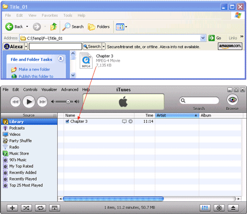Click the Alexa toolbar Search button
The image size is (247, 214).
pyautogui.click(x=92, y=46)
